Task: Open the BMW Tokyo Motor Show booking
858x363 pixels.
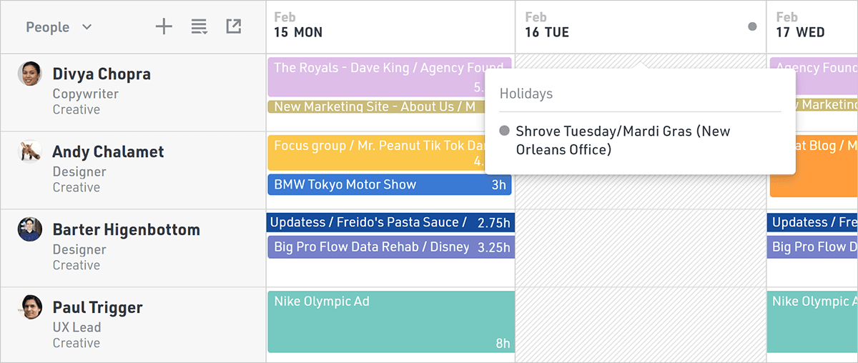Action: 390,184
